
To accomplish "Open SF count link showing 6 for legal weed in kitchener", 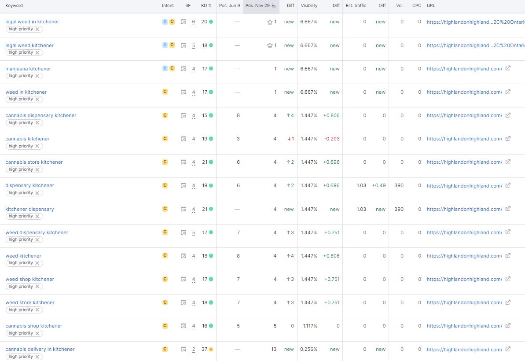I will [x=193, y=22].
